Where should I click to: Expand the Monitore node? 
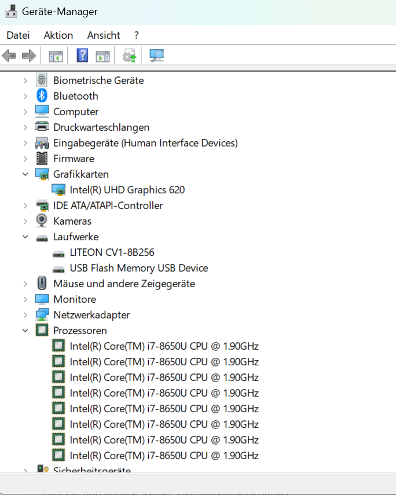click(x=25, y=299)
